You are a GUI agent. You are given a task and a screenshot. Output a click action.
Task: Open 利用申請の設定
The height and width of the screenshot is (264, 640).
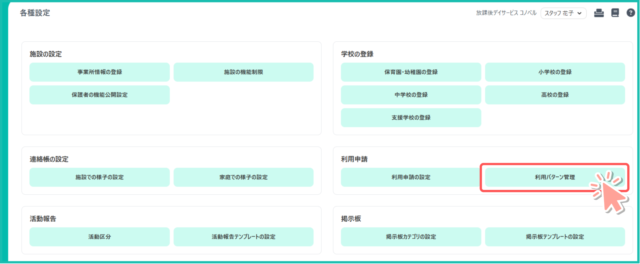pos(411,177)
